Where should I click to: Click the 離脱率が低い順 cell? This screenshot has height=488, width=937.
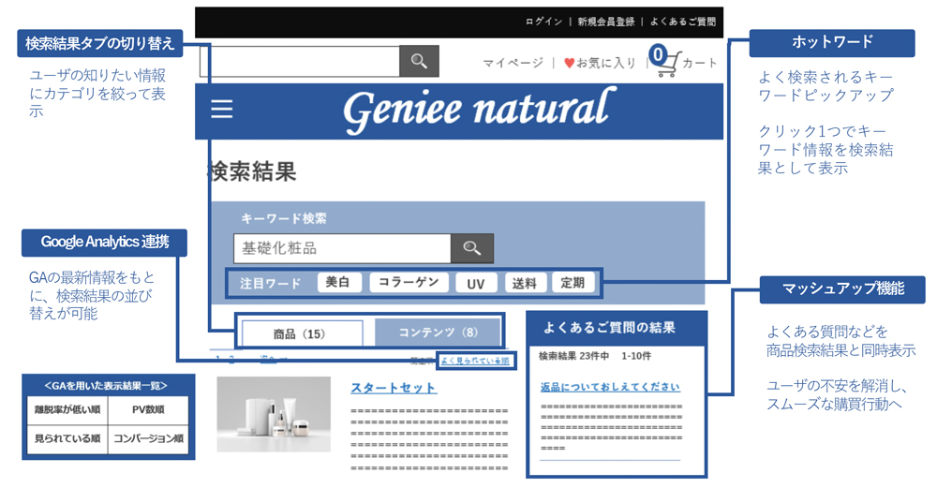click(x=67, y=409)
